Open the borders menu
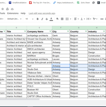 [62, 19]
